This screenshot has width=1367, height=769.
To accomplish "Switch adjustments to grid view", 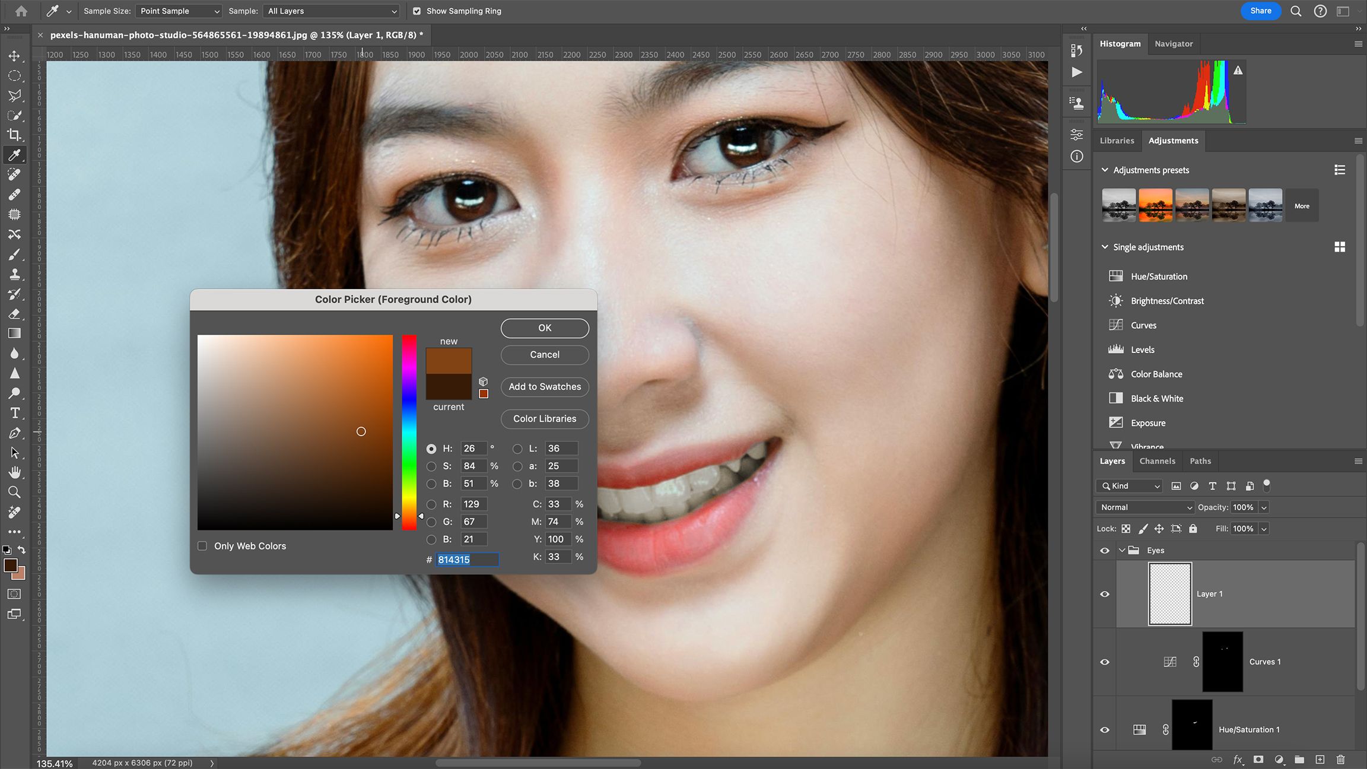I will point(1340,247).
